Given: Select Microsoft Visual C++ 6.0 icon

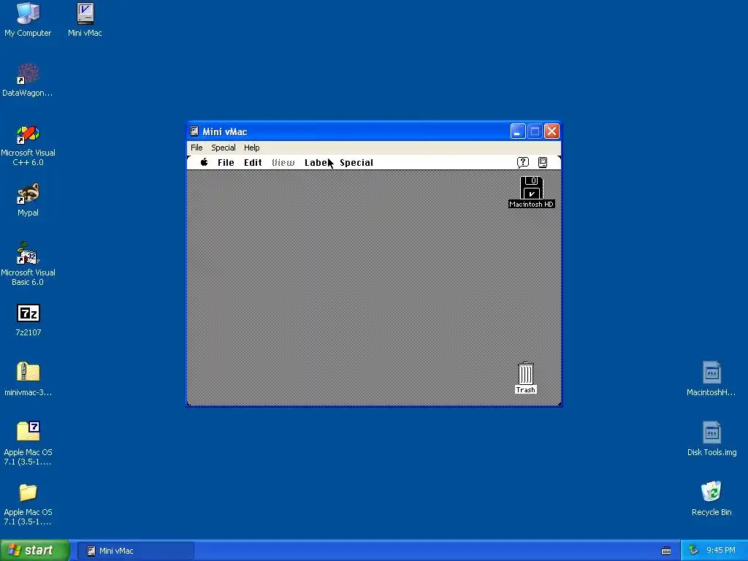Looking at the screenshot, I should point(28,134).
